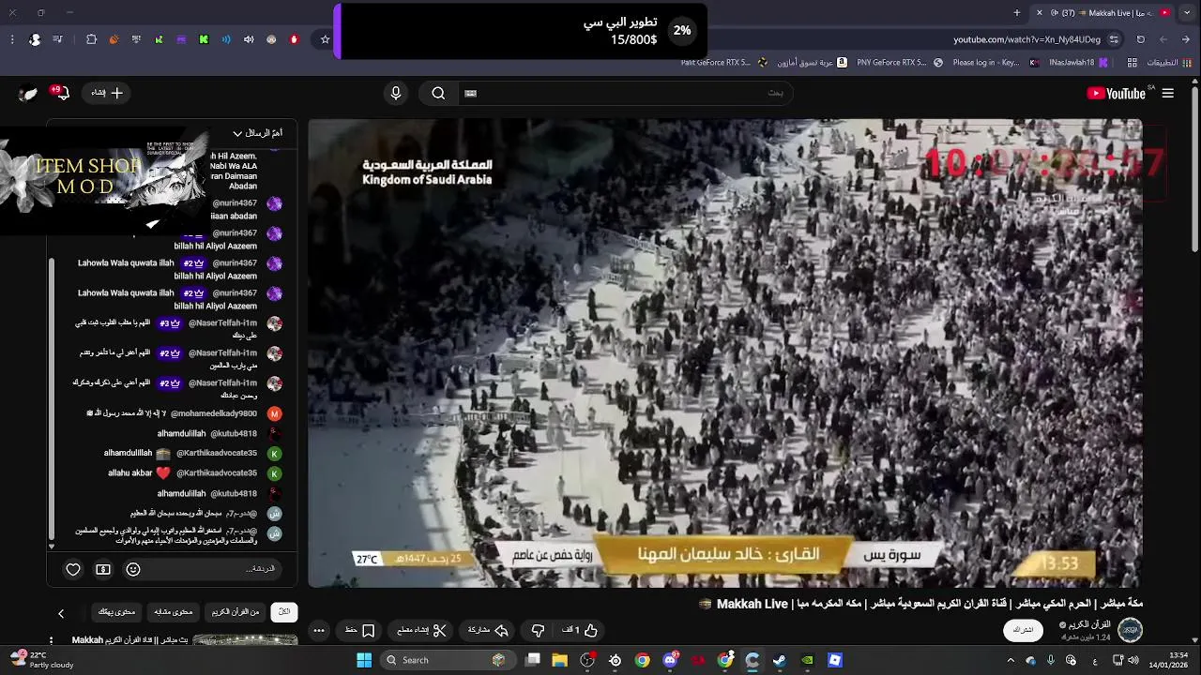Screen dimensions: 1201x675
Task: Open Chrome extensions puzzle icon
Action: pos(91,39)
